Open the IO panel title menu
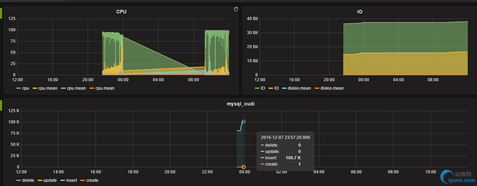 coord(360,12)
